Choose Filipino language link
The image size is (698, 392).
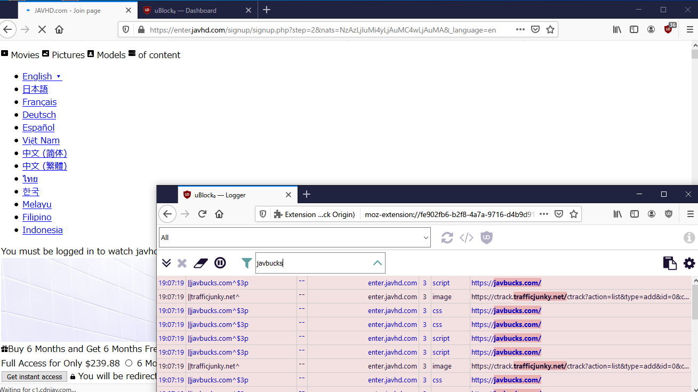[x=37, y=217]
